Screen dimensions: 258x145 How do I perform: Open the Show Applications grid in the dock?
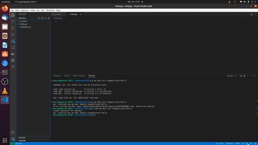coord(5,140)
